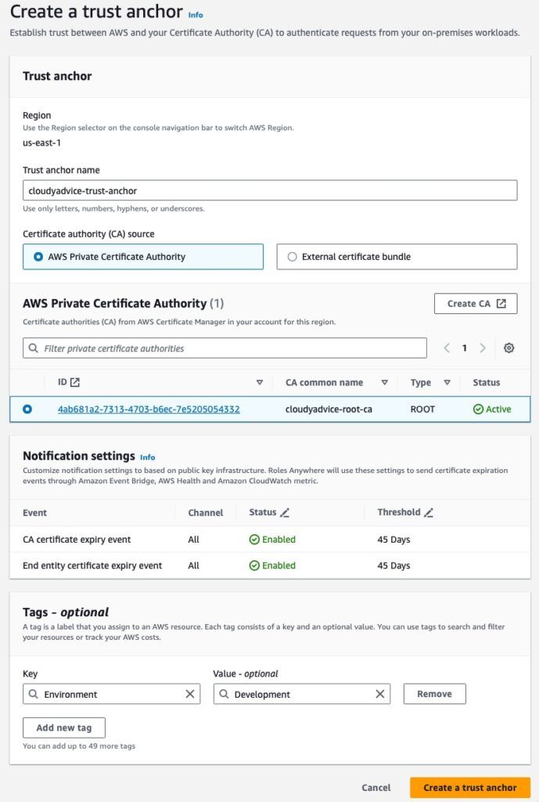Image resolution: width=539 pixels, height=802 pixels.
Task: Click the us-east-1 region value
Action: 41,143
